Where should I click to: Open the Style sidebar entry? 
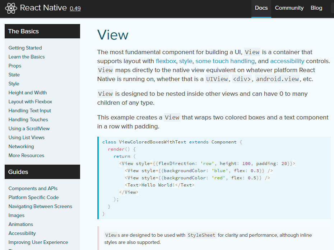[x=14, y=84]
